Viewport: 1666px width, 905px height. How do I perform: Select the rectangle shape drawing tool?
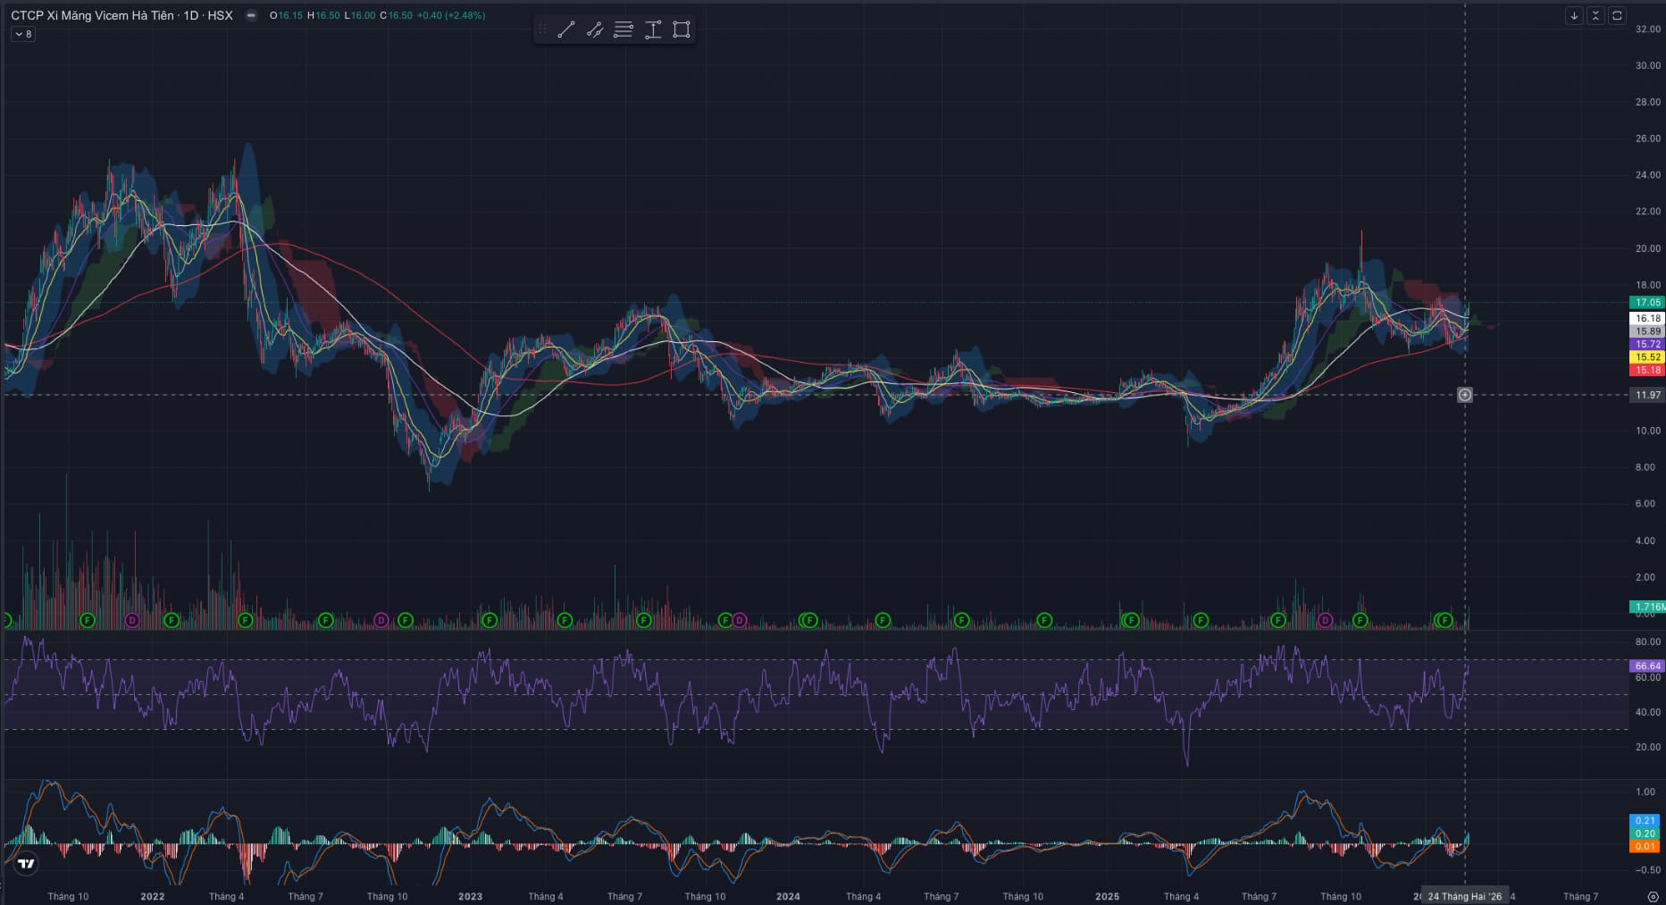(x=682, y=30)
